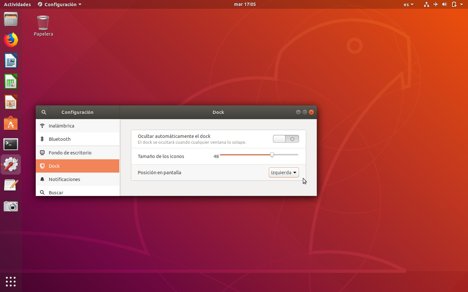468x292 pixels.
Task: Click the Dock title in the header bar
Action: [218, 112]
